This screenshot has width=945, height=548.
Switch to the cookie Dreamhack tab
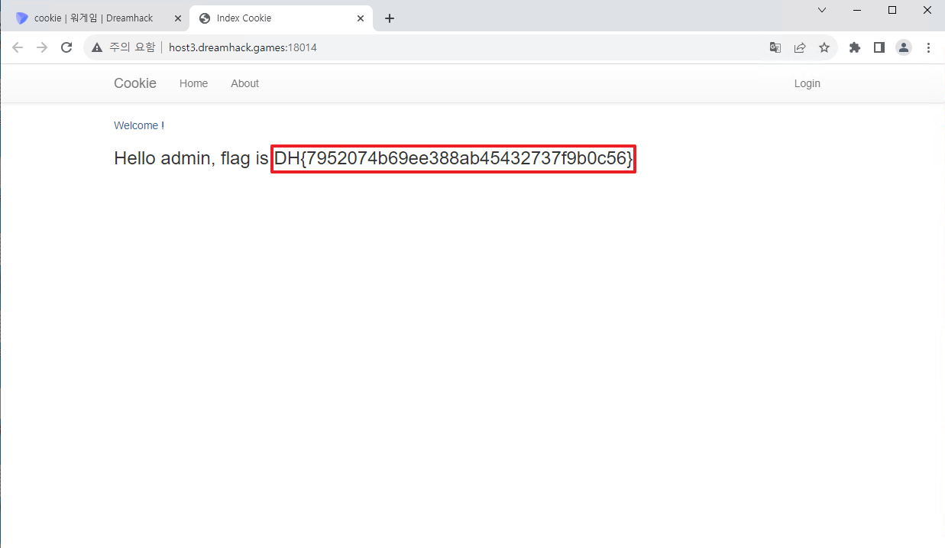pyautogui.click(x=94, y=18)
